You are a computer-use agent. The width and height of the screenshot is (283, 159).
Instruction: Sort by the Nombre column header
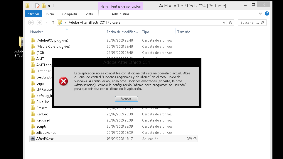(x=37, y=32)
